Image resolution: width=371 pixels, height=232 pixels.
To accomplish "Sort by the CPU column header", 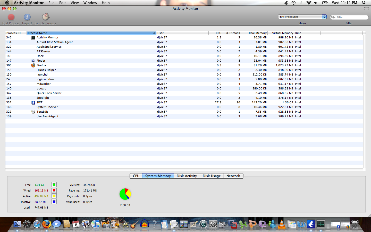I will pos(215,33).
